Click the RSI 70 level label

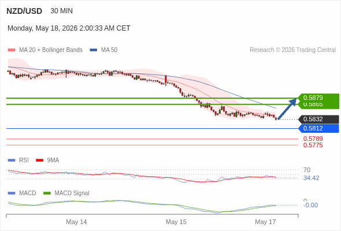(307, 170)
